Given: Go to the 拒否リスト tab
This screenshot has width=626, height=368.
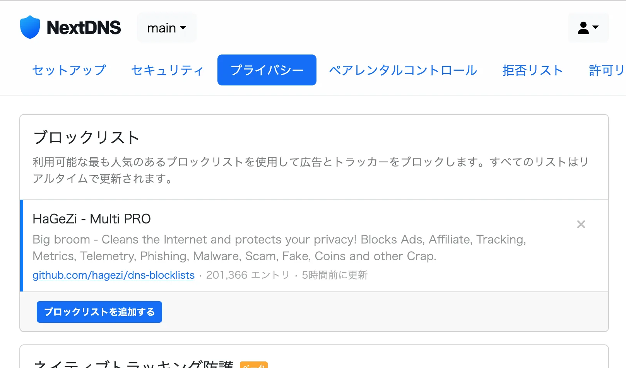Looking at the screenshot, I should [x=533, y=70].
